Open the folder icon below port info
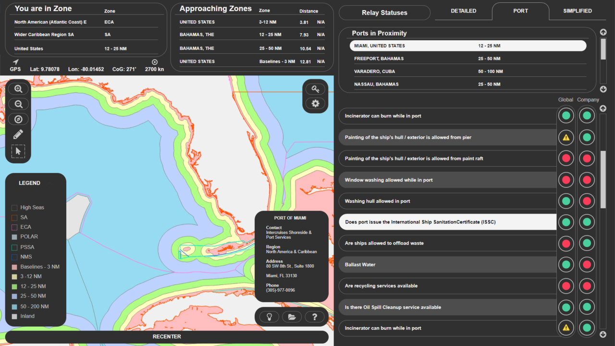The image size is (615, 346). coord(292,317)
